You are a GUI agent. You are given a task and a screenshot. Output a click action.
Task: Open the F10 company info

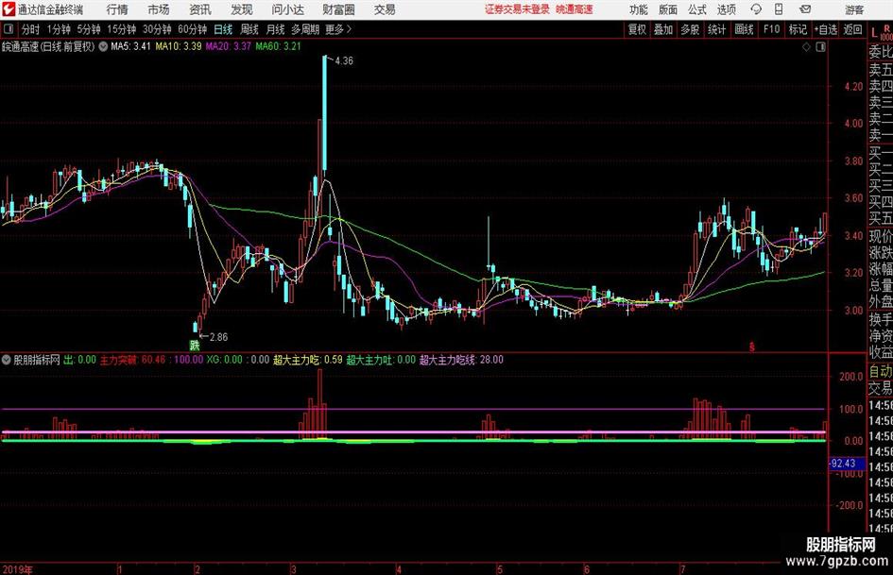pos(771,29)
